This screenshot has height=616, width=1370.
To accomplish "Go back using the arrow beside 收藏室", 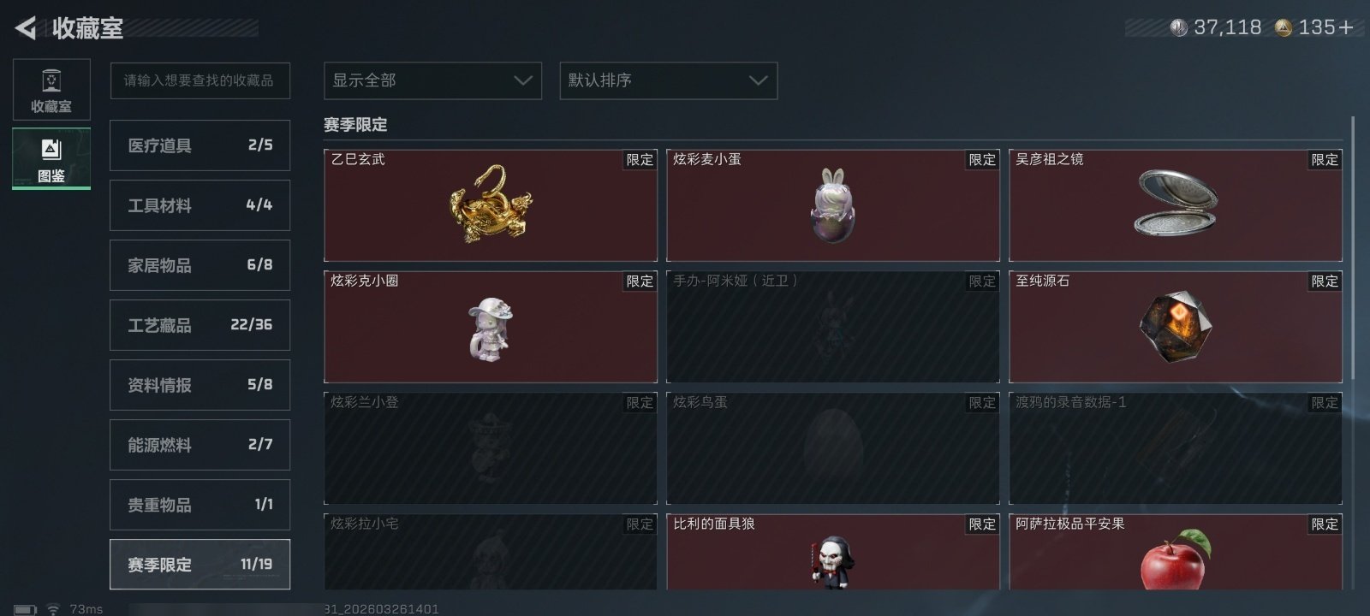I will click(26, 28).
